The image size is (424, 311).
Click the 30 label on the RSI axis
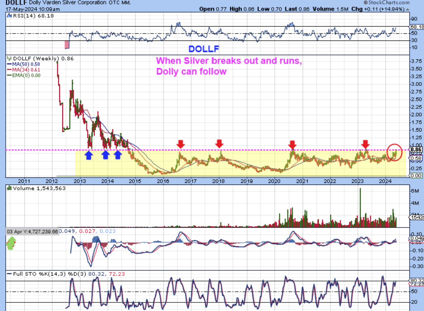414,40
